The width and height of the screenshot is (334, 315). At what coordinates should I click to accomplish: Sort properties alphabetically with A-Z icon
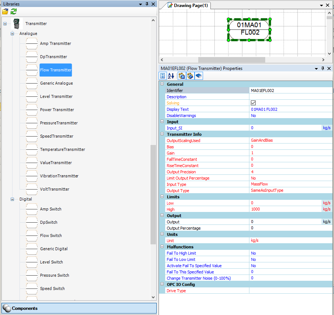click(171, 76)
